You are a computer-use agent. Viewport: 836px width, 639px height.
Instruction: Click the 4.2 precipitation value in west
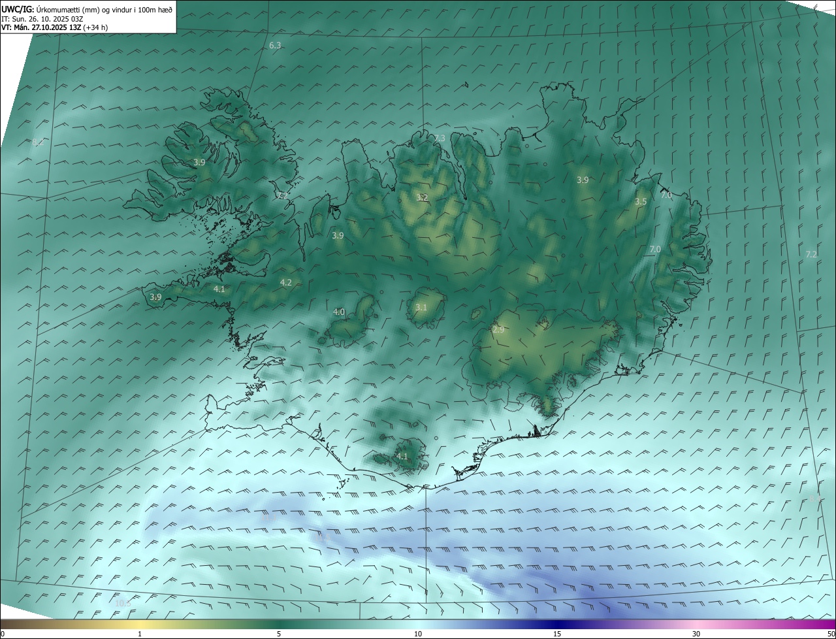click(285, 282)
